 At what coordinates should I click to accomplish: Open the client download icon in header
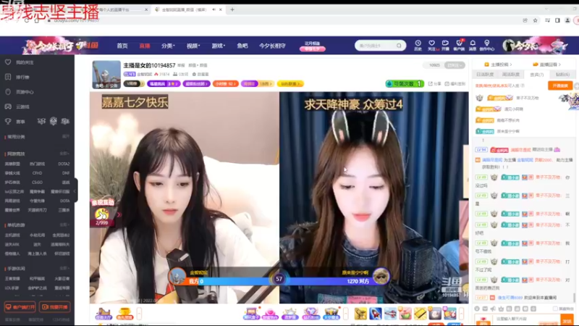(459, 45)
